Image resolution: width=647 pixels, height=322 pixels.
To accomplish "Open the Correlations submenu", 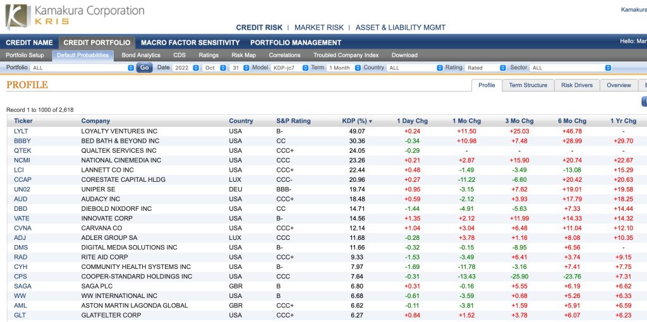I will coord(285,56).
